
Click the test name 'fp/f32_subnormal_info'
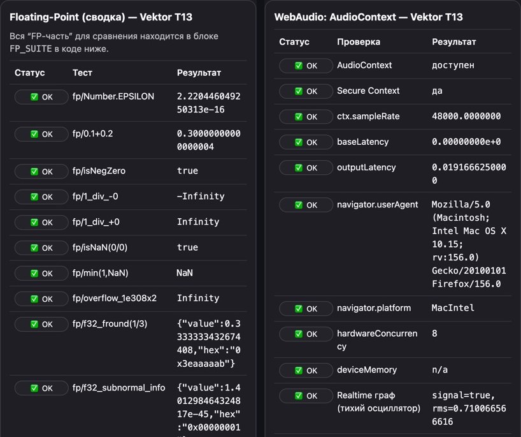click(x=118, y=388)
